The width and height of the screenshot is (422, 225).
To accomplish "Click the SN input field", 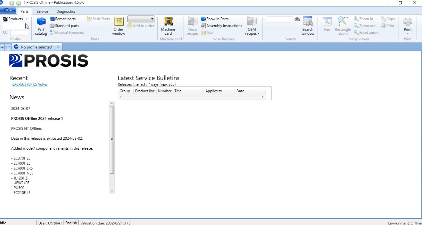I will pos(19,33).
